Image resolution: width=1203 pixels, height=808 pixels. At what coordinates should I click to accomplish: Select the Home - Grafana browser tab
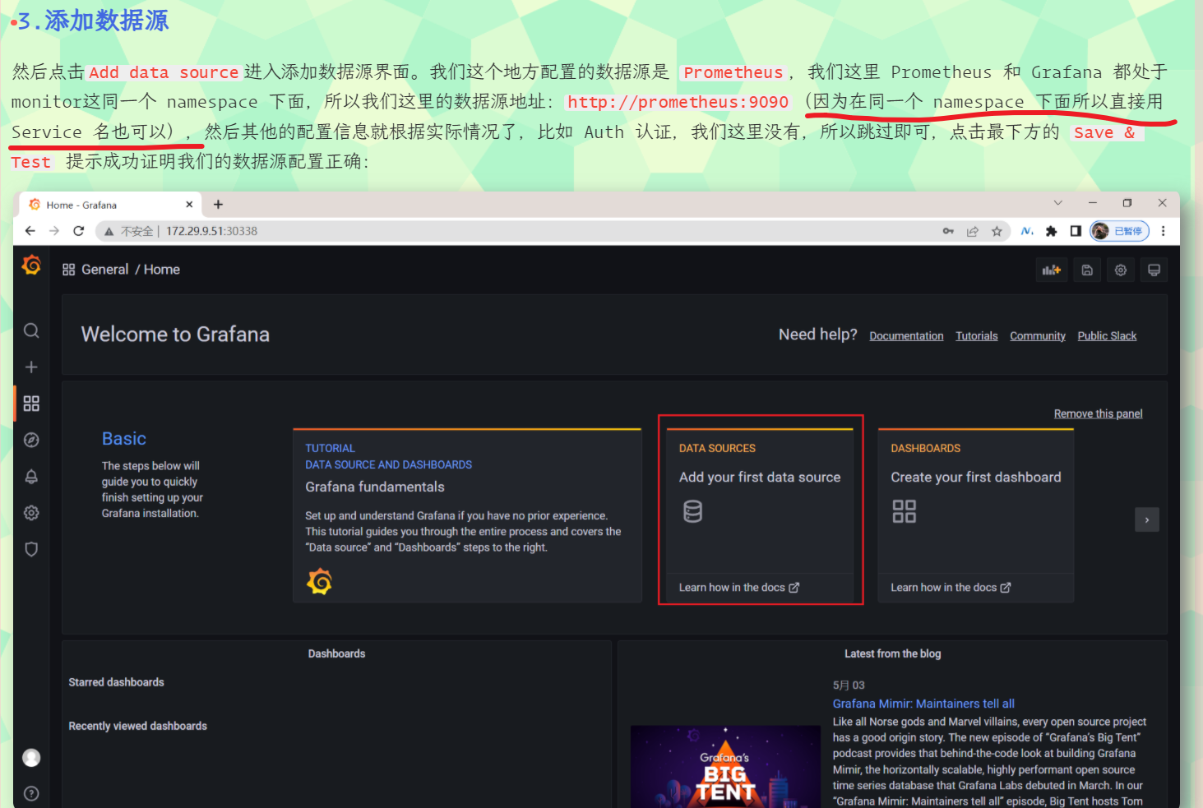(x=109, y=205)
